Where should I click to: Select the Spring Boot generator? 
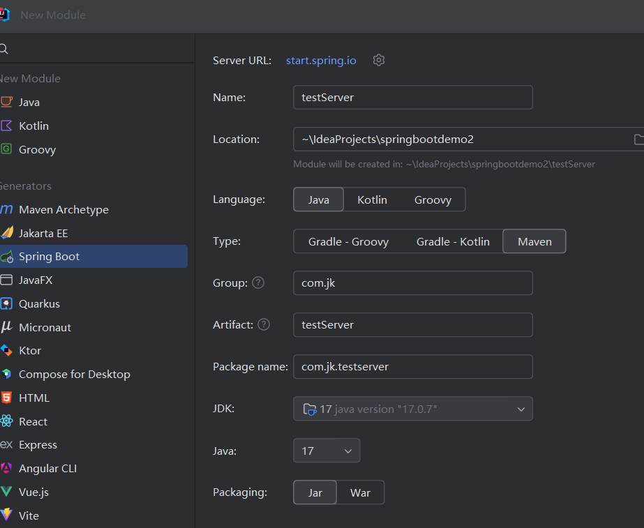(93, 257)
